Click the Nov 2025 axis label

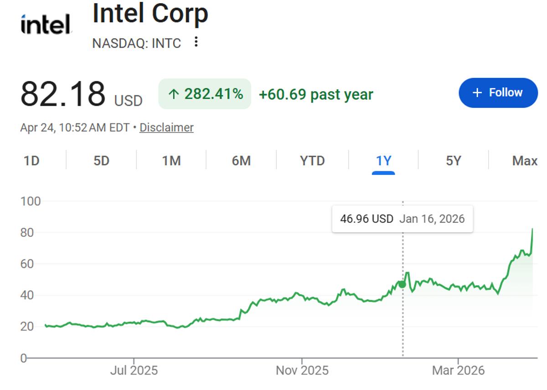(x=302, y=370)
